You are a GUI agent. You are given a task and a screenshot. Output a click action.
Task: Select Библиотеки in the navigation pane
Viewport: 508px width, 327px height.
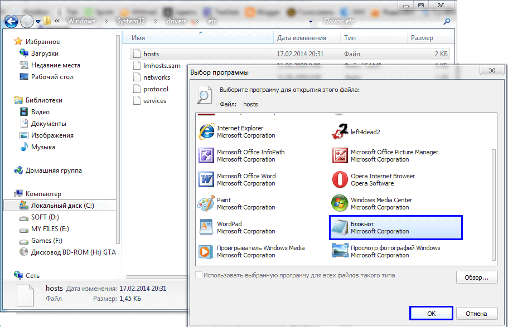[x=38, y=100]
